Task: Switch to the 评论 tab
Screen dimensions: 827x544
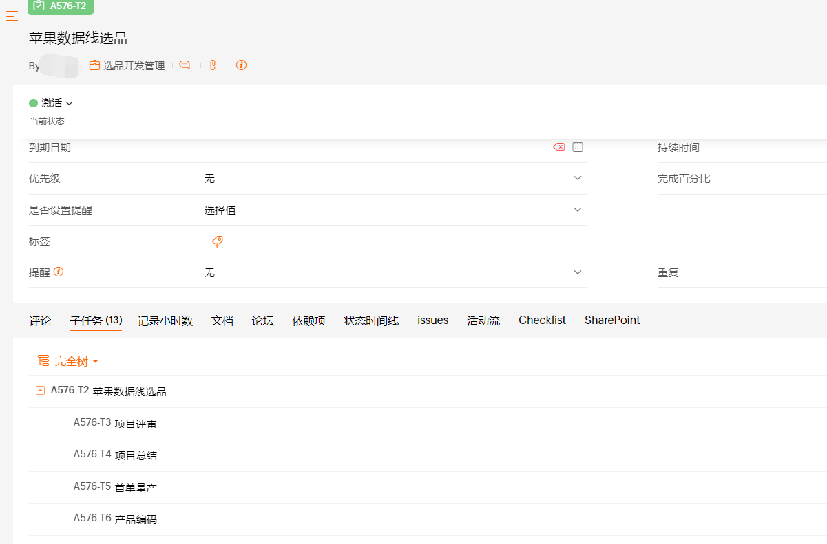Action: point(40,320)
